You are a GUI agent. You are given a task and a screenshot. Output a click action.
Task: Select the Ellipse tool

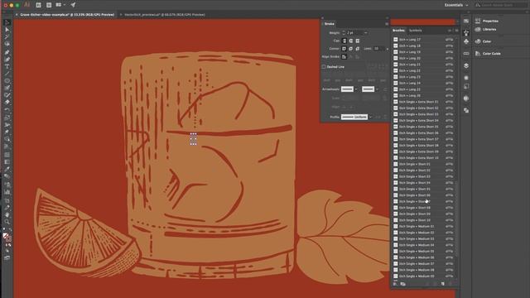tap(7, 81)
